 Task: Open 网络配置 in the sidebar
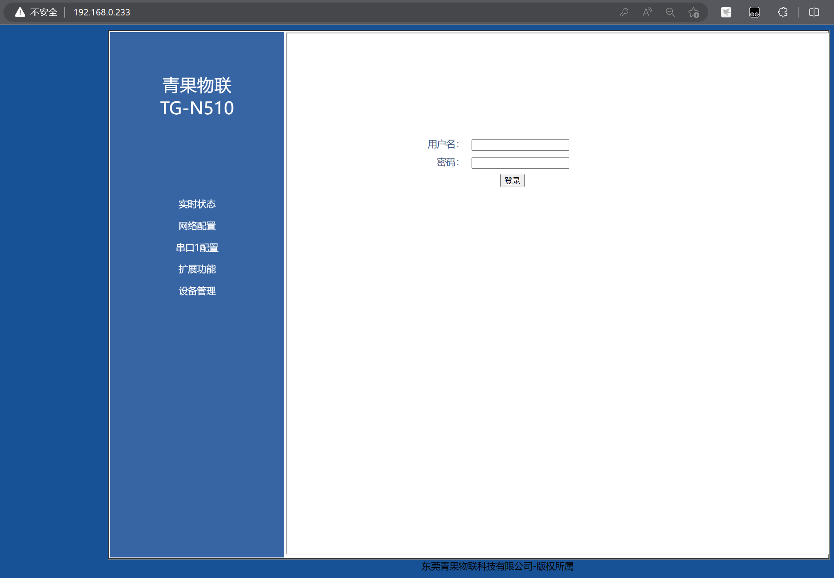tap(197, 226)
